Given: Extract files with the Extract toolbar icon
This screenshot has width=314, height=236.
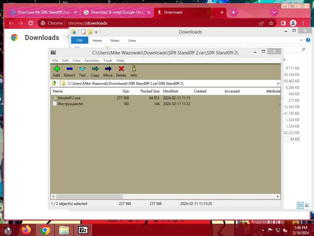Looking at the screenshot, I should point(69,71).
